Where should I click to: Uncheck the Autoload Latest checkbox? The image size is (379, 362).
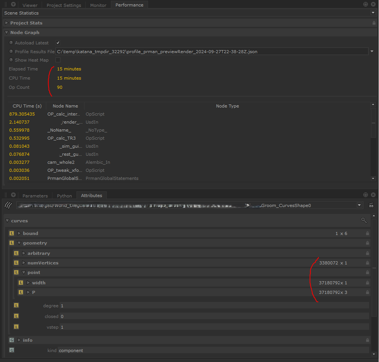[x=58, y=43]
